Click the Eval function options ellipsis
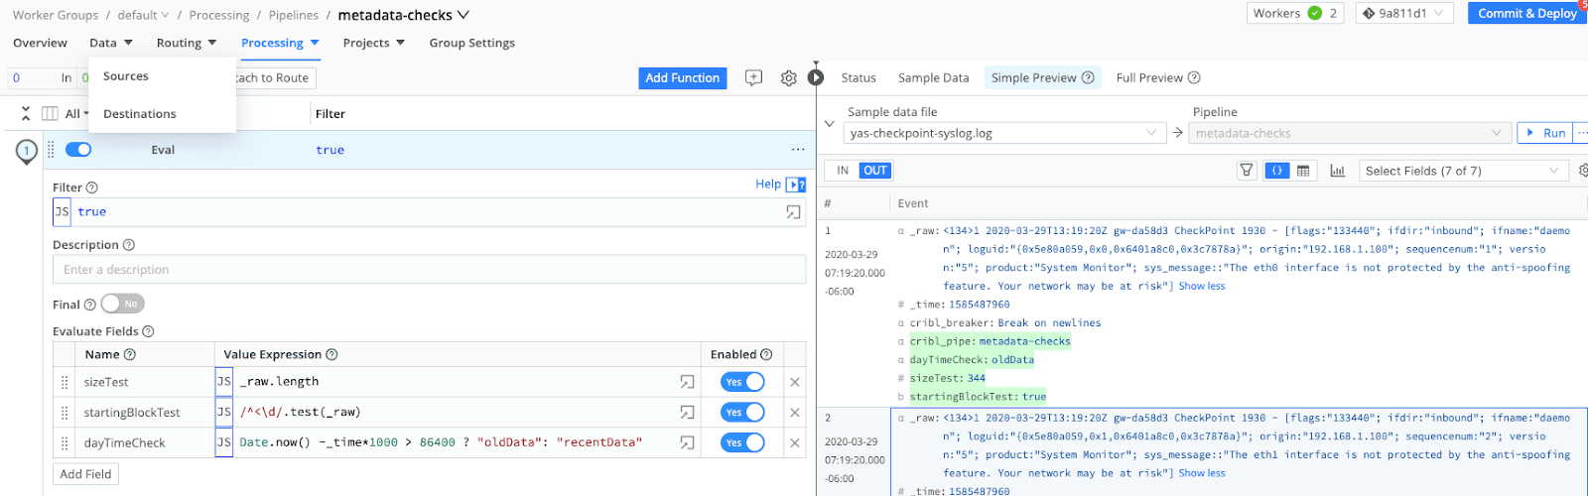Viewport: 1588px width, 496px height. (x=798, y=150)
